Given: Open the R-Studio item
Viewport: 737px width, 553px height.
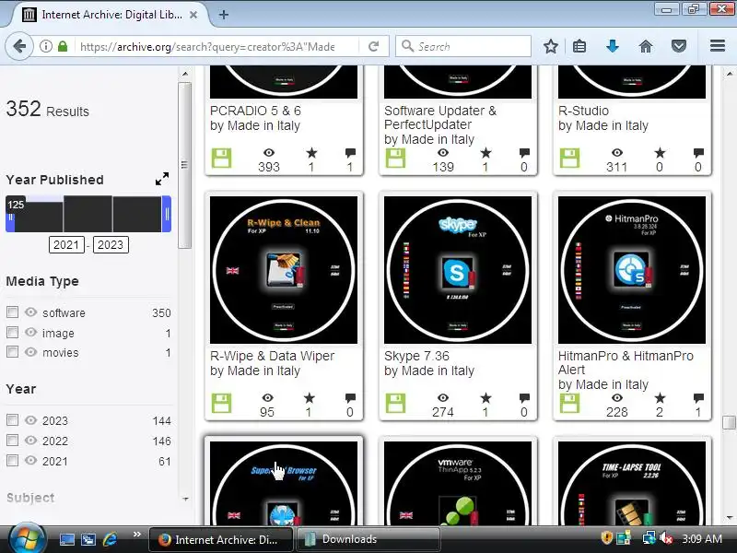Looking at the screenshot, I should pyautogui.click(x=583, y=111).
